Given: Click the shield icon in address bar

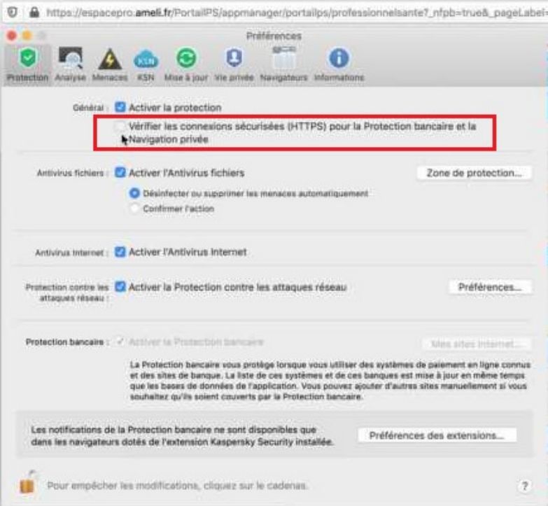Looking at the screenshot, I should (x=13, y=13).
